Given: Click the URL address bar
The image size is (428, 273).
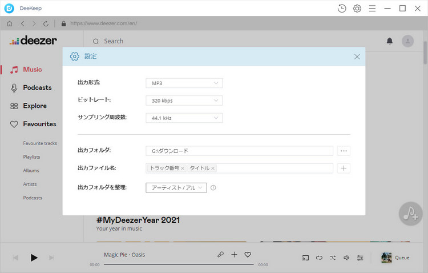Looking at the screenshot, I should point(104,24).
